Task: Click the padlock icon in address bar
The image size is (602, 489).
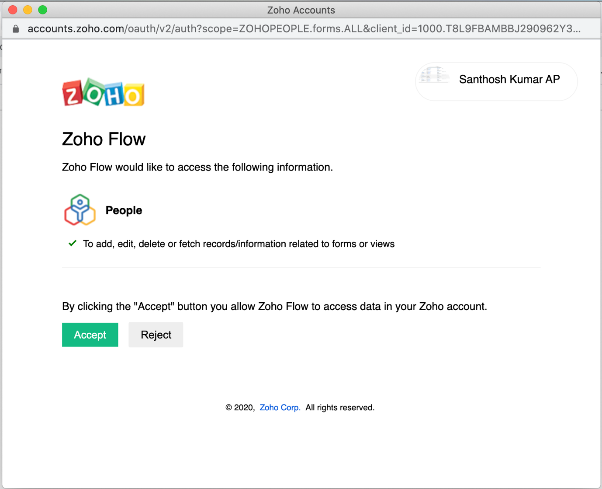Action: point(16,29)
